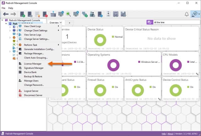Click the Device Control Status donut chart
This screenshot has height=136, width=201.
coord(176,90)
